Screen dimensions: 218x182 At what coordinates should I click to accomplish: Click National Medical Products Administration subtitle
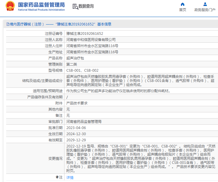(41, 10)
